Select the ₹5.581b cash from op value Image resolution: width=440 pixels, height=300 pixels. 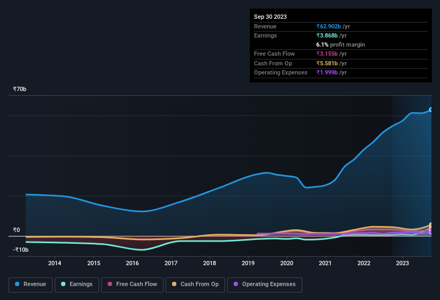point(327,63)
